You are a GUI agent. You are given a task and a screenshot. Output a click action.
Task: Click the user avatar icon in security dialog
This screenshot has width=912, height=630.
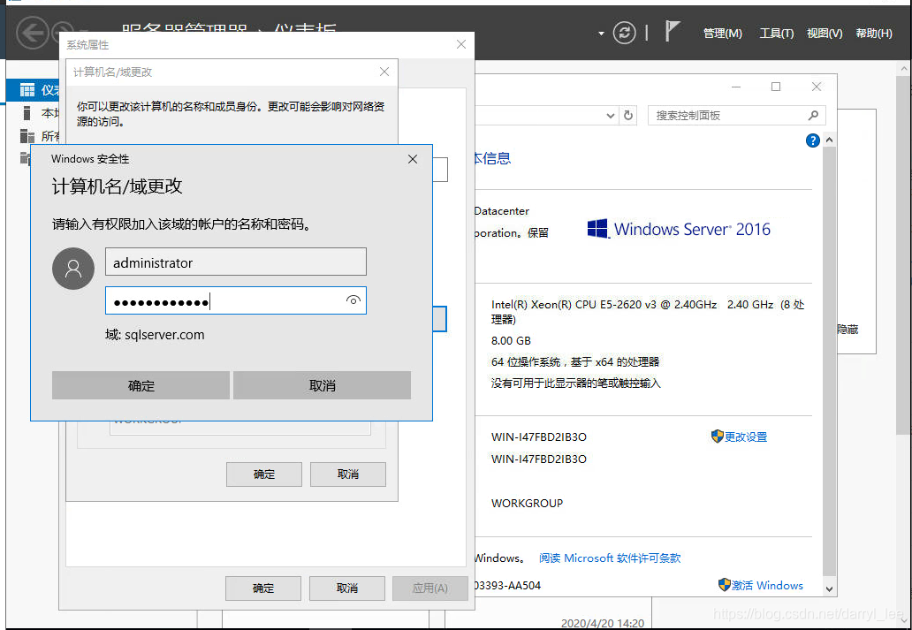click(73, 269)
